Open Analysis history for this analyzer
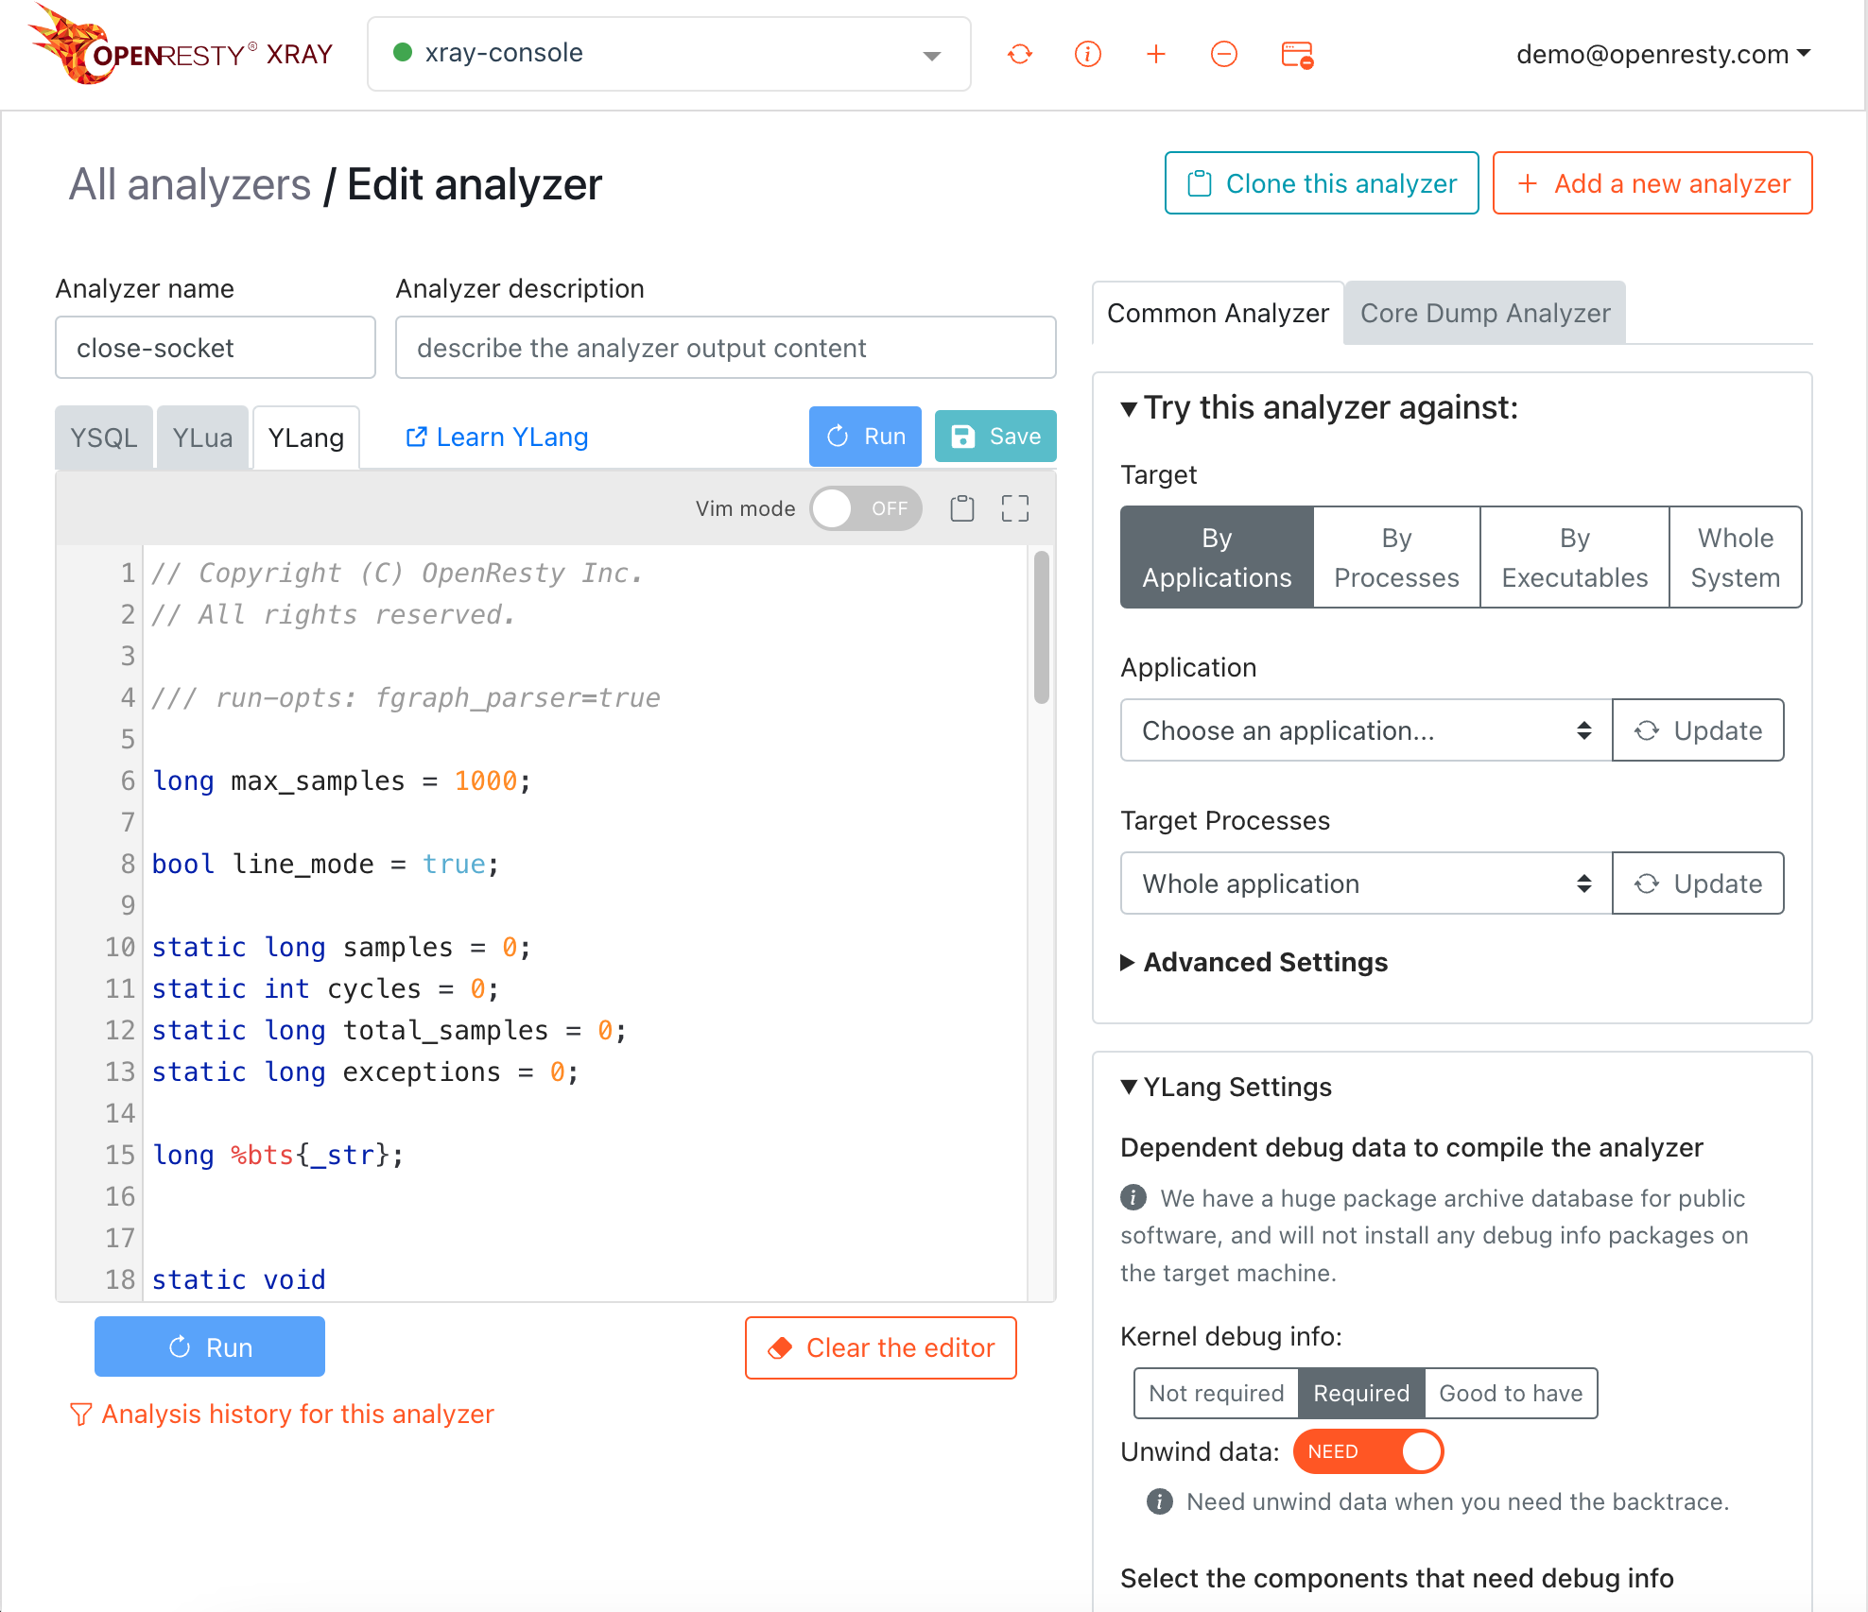This screenshot has height=1612, width=1868. tap(282, 1414)
